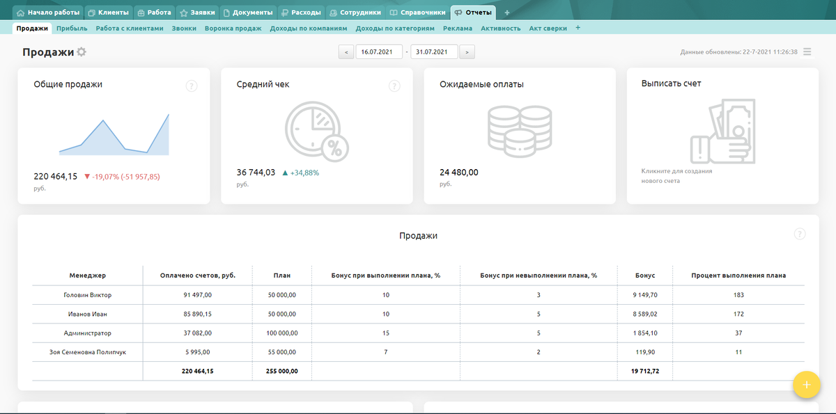The height and width of the screenshot is (414, 836).
Task: Switch to Доходы по категориям report
Action: (x=395, y=29)
